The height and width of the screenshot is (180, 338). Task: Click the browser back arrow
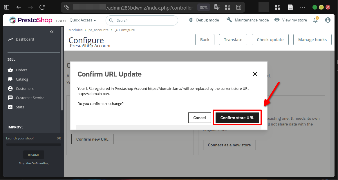19,7
